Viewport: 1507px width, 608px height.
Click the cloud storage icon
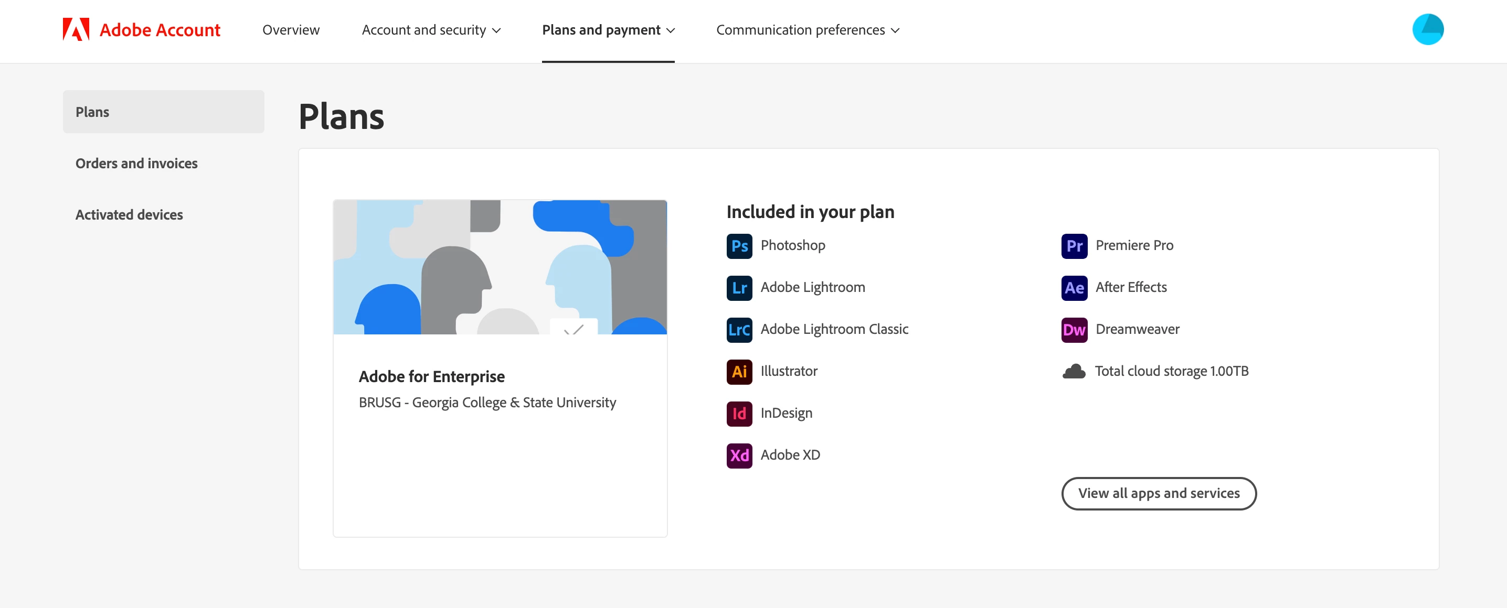1074,372
